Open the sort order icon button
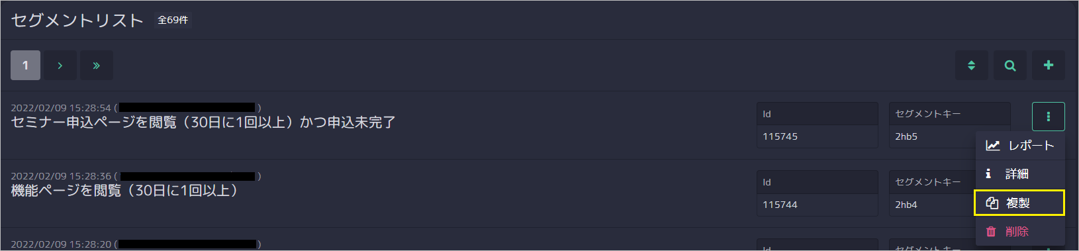 click(x=971, y=65)
